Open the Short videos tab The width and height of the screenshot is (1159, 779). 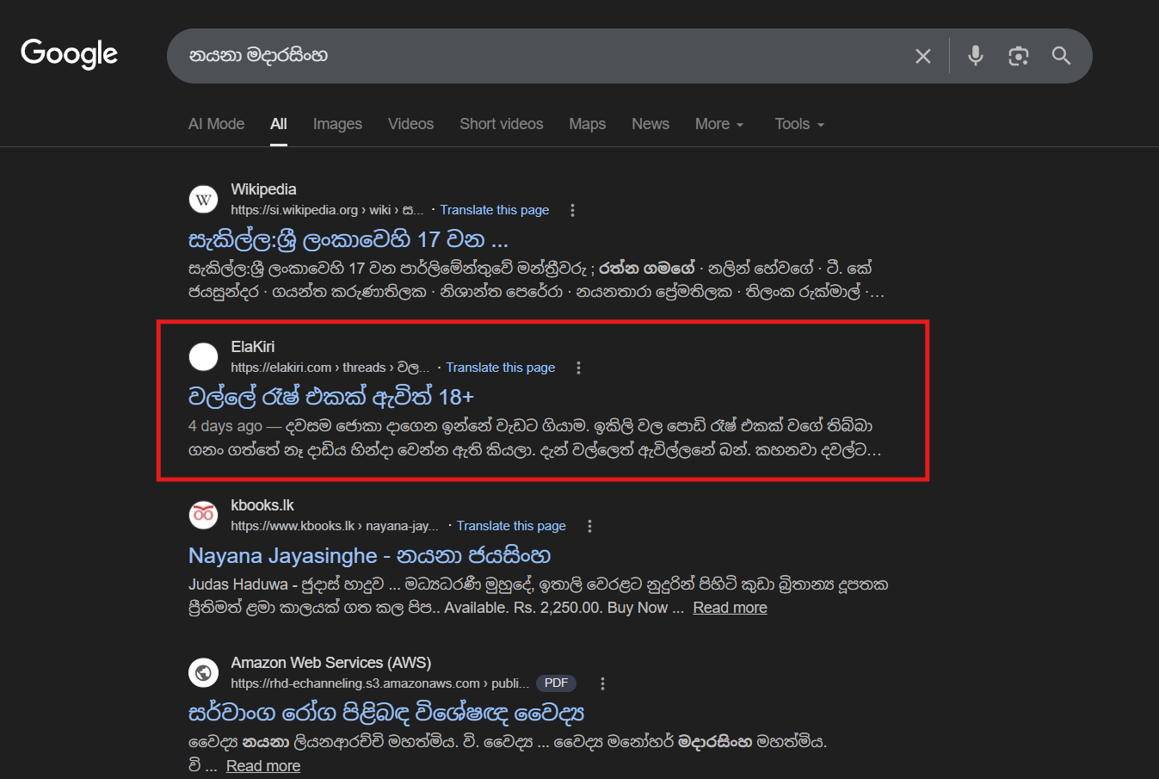click(x=502, y=124)
